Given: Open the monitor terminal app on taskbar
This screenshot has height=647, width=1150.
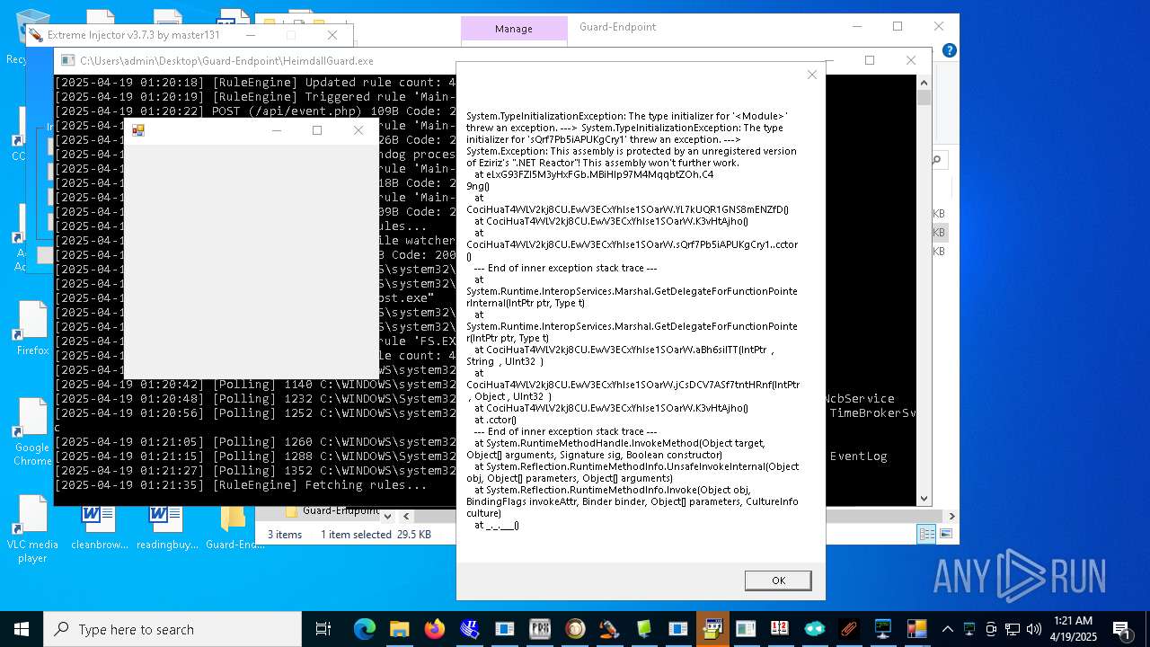Looking at the screenshot, I should point(883,629).
